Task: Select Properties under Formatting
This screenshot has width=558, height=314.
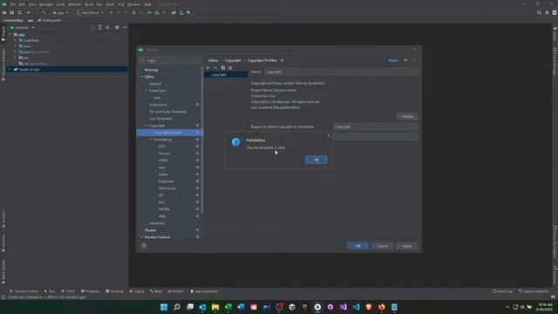Action: tap(167, 181)
